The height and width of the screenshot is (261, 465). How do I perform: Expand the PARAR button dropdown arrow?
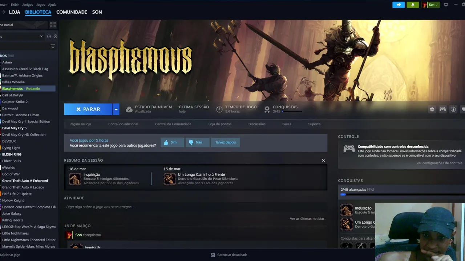click(x=116, y=109)
